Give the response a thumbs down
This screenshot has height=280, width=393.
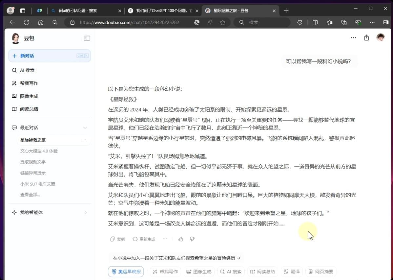click(192, 239)
